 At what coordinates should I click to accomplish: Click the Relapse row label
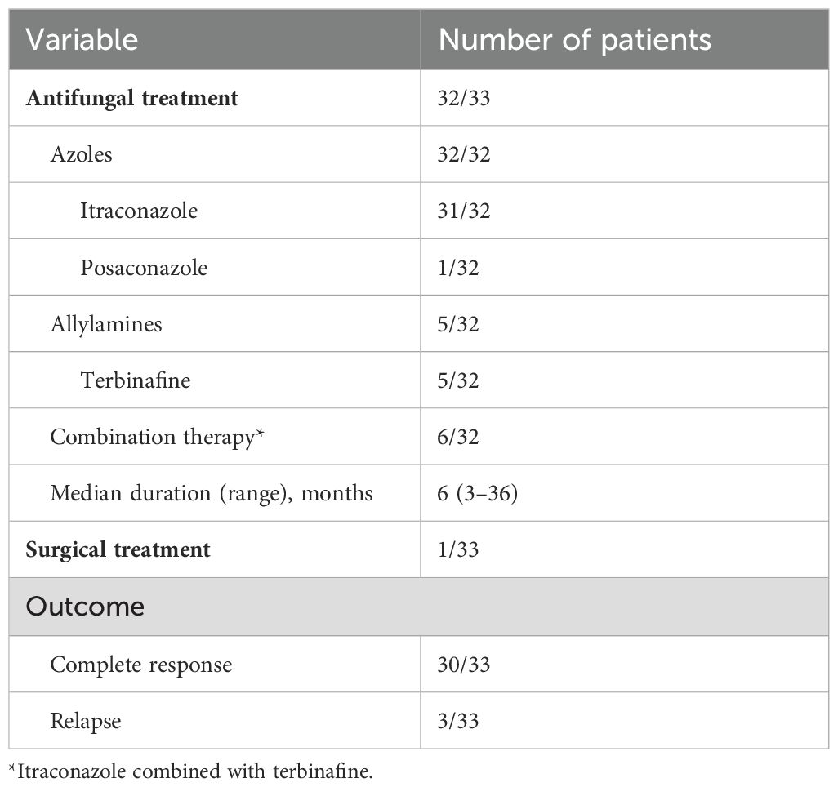pyautogui.click(x=86, y=721)
